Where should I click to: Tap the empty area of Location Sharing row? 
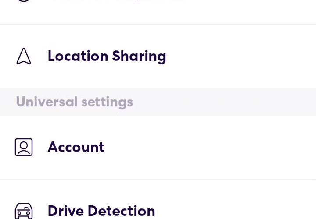(240, 56)
